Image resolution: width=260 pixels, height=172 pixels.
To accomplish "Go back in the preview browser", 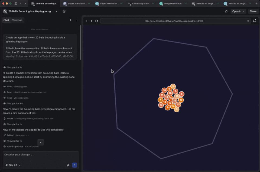I will coord(87,21).
